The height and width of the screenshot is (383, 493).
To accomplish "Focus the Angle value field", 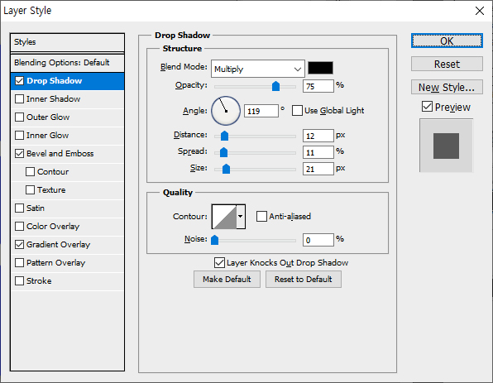I will coord(261,111).
